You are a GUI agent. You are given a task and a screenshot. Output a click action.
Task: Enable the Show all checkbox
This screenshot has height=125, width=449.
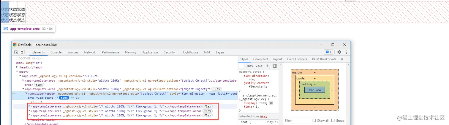point(314,121)
